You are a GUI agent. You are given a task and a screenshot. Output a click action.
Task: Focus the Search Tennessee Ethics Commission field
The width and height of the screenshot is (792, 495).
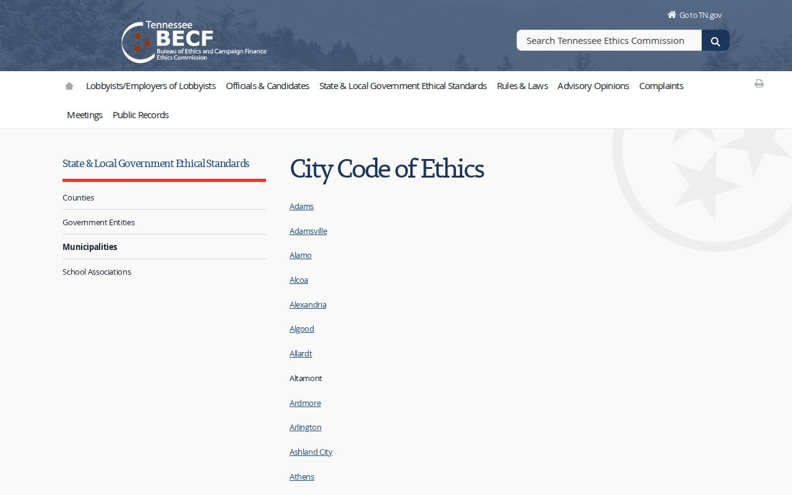pyautogui.click(x=609, y=41)
